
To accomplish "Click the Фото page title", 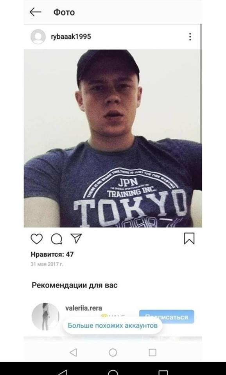I will point(64,12).
